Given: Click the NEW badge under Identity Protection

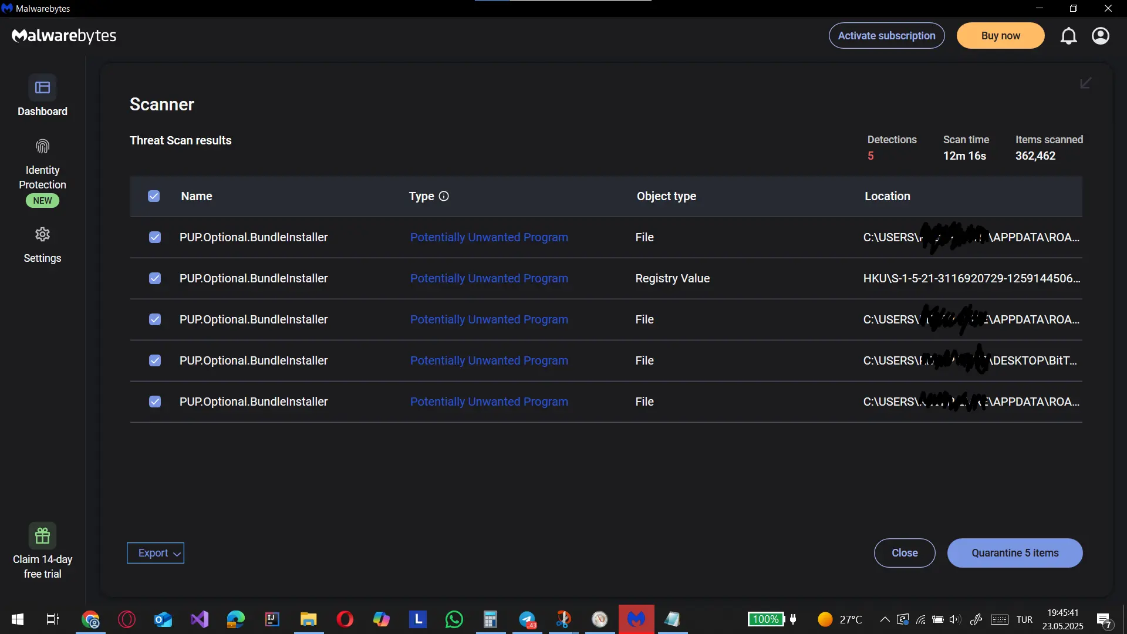Looking at the screenshot, I should click(42, 201).
